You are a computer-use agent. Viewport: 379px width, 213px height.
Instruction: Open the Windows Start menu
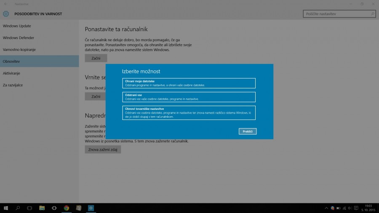(6, 208)
